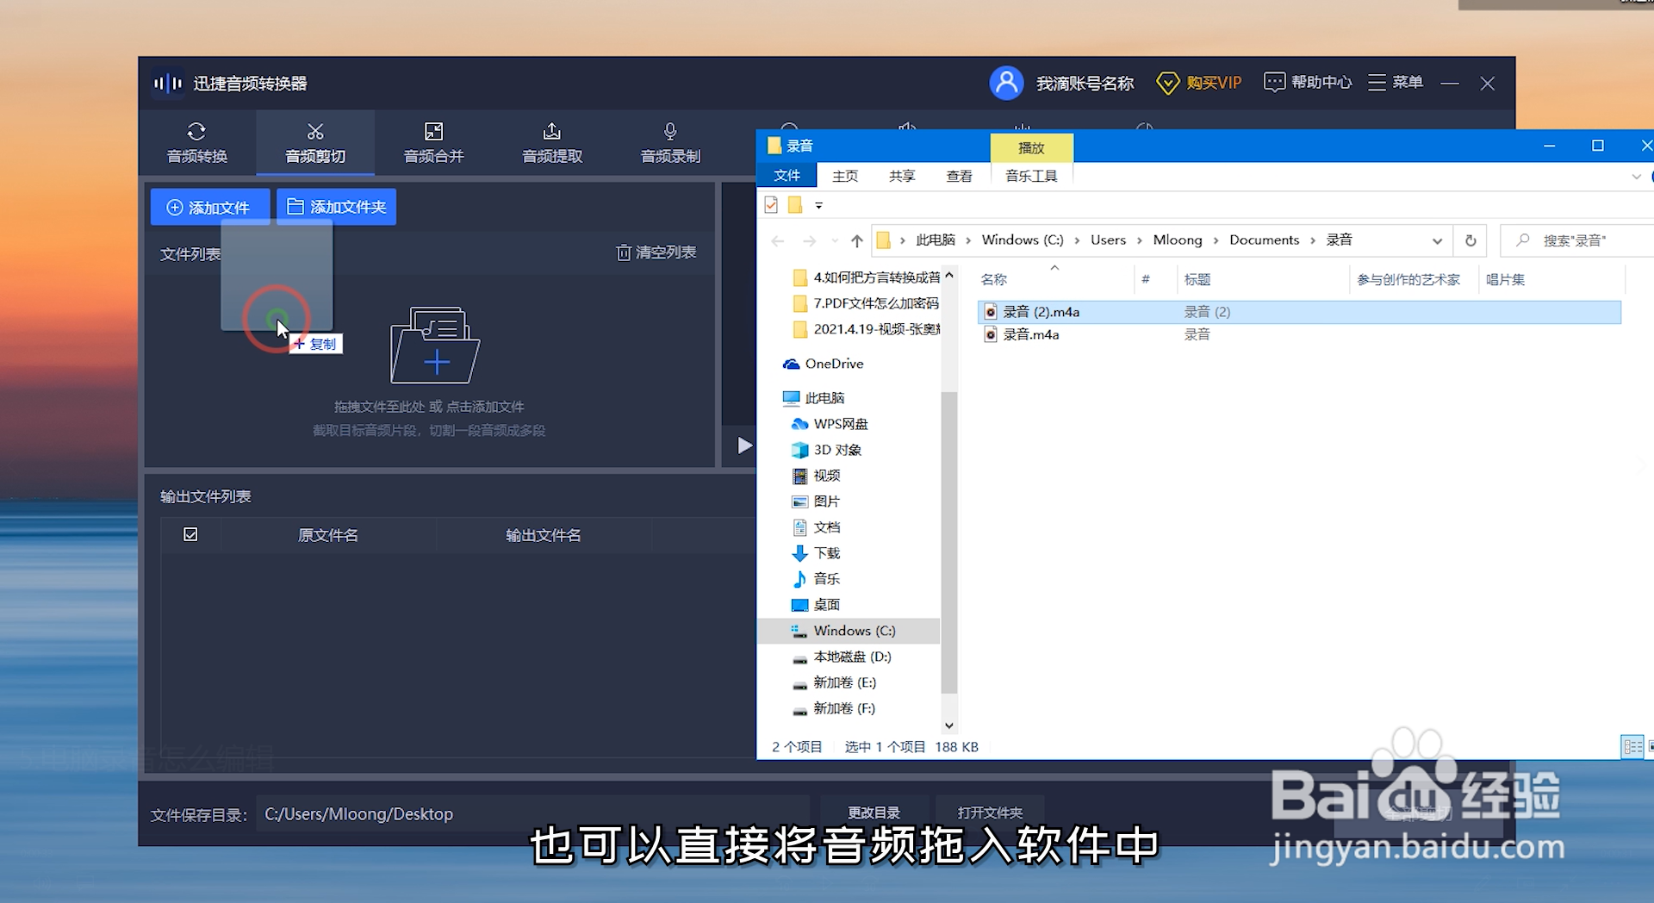Select the file 录音.m4a

1031,334
